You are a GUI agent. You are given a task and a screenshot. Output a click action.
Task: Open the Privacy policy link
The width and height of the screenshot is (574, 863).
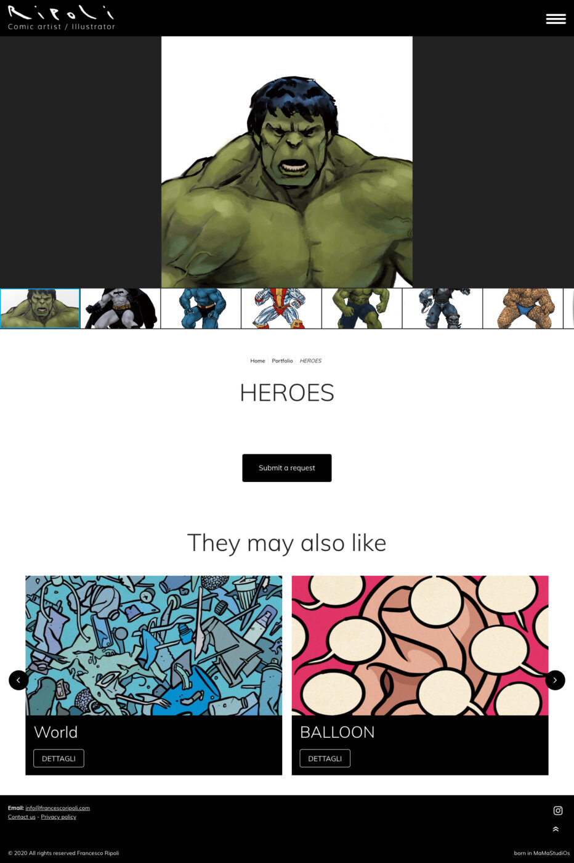pos(59,817)
